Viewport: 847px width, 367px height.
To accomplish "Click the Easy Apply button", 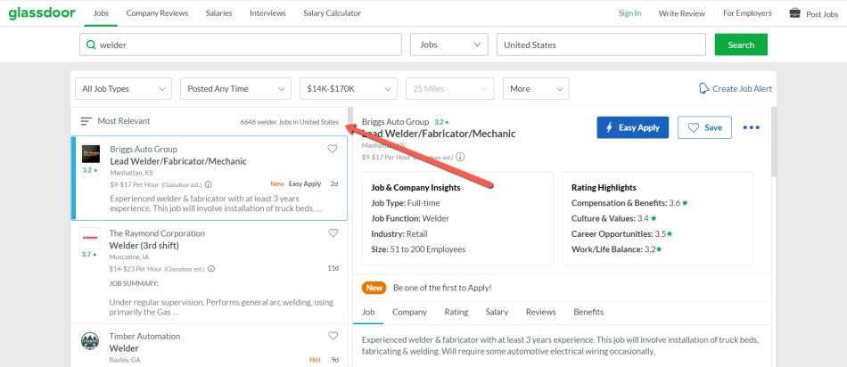I will coord(632,127).
